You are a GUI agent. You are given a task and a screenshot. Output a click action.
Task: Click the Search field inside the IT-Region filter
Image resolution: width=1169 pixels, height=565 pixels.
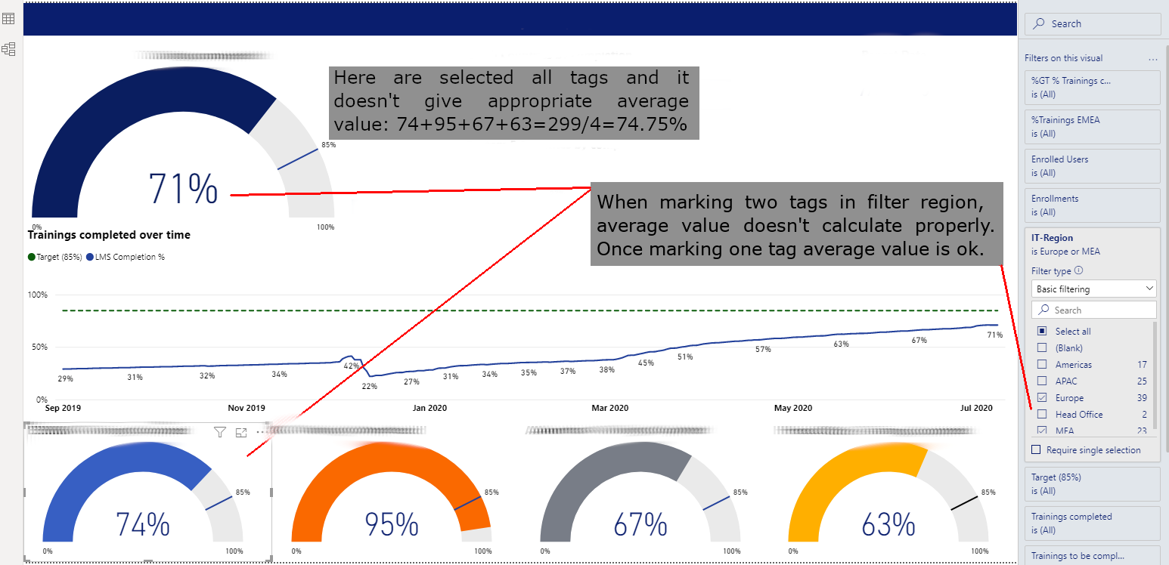1094,310
